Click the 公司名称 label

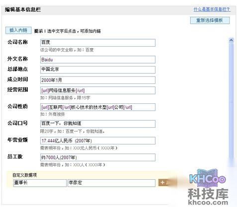point(17,42)
